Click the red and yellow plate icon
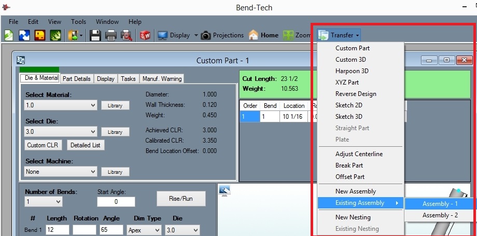Image resolution: width=477 pixels, height=236 pixels. pos(40,35)
